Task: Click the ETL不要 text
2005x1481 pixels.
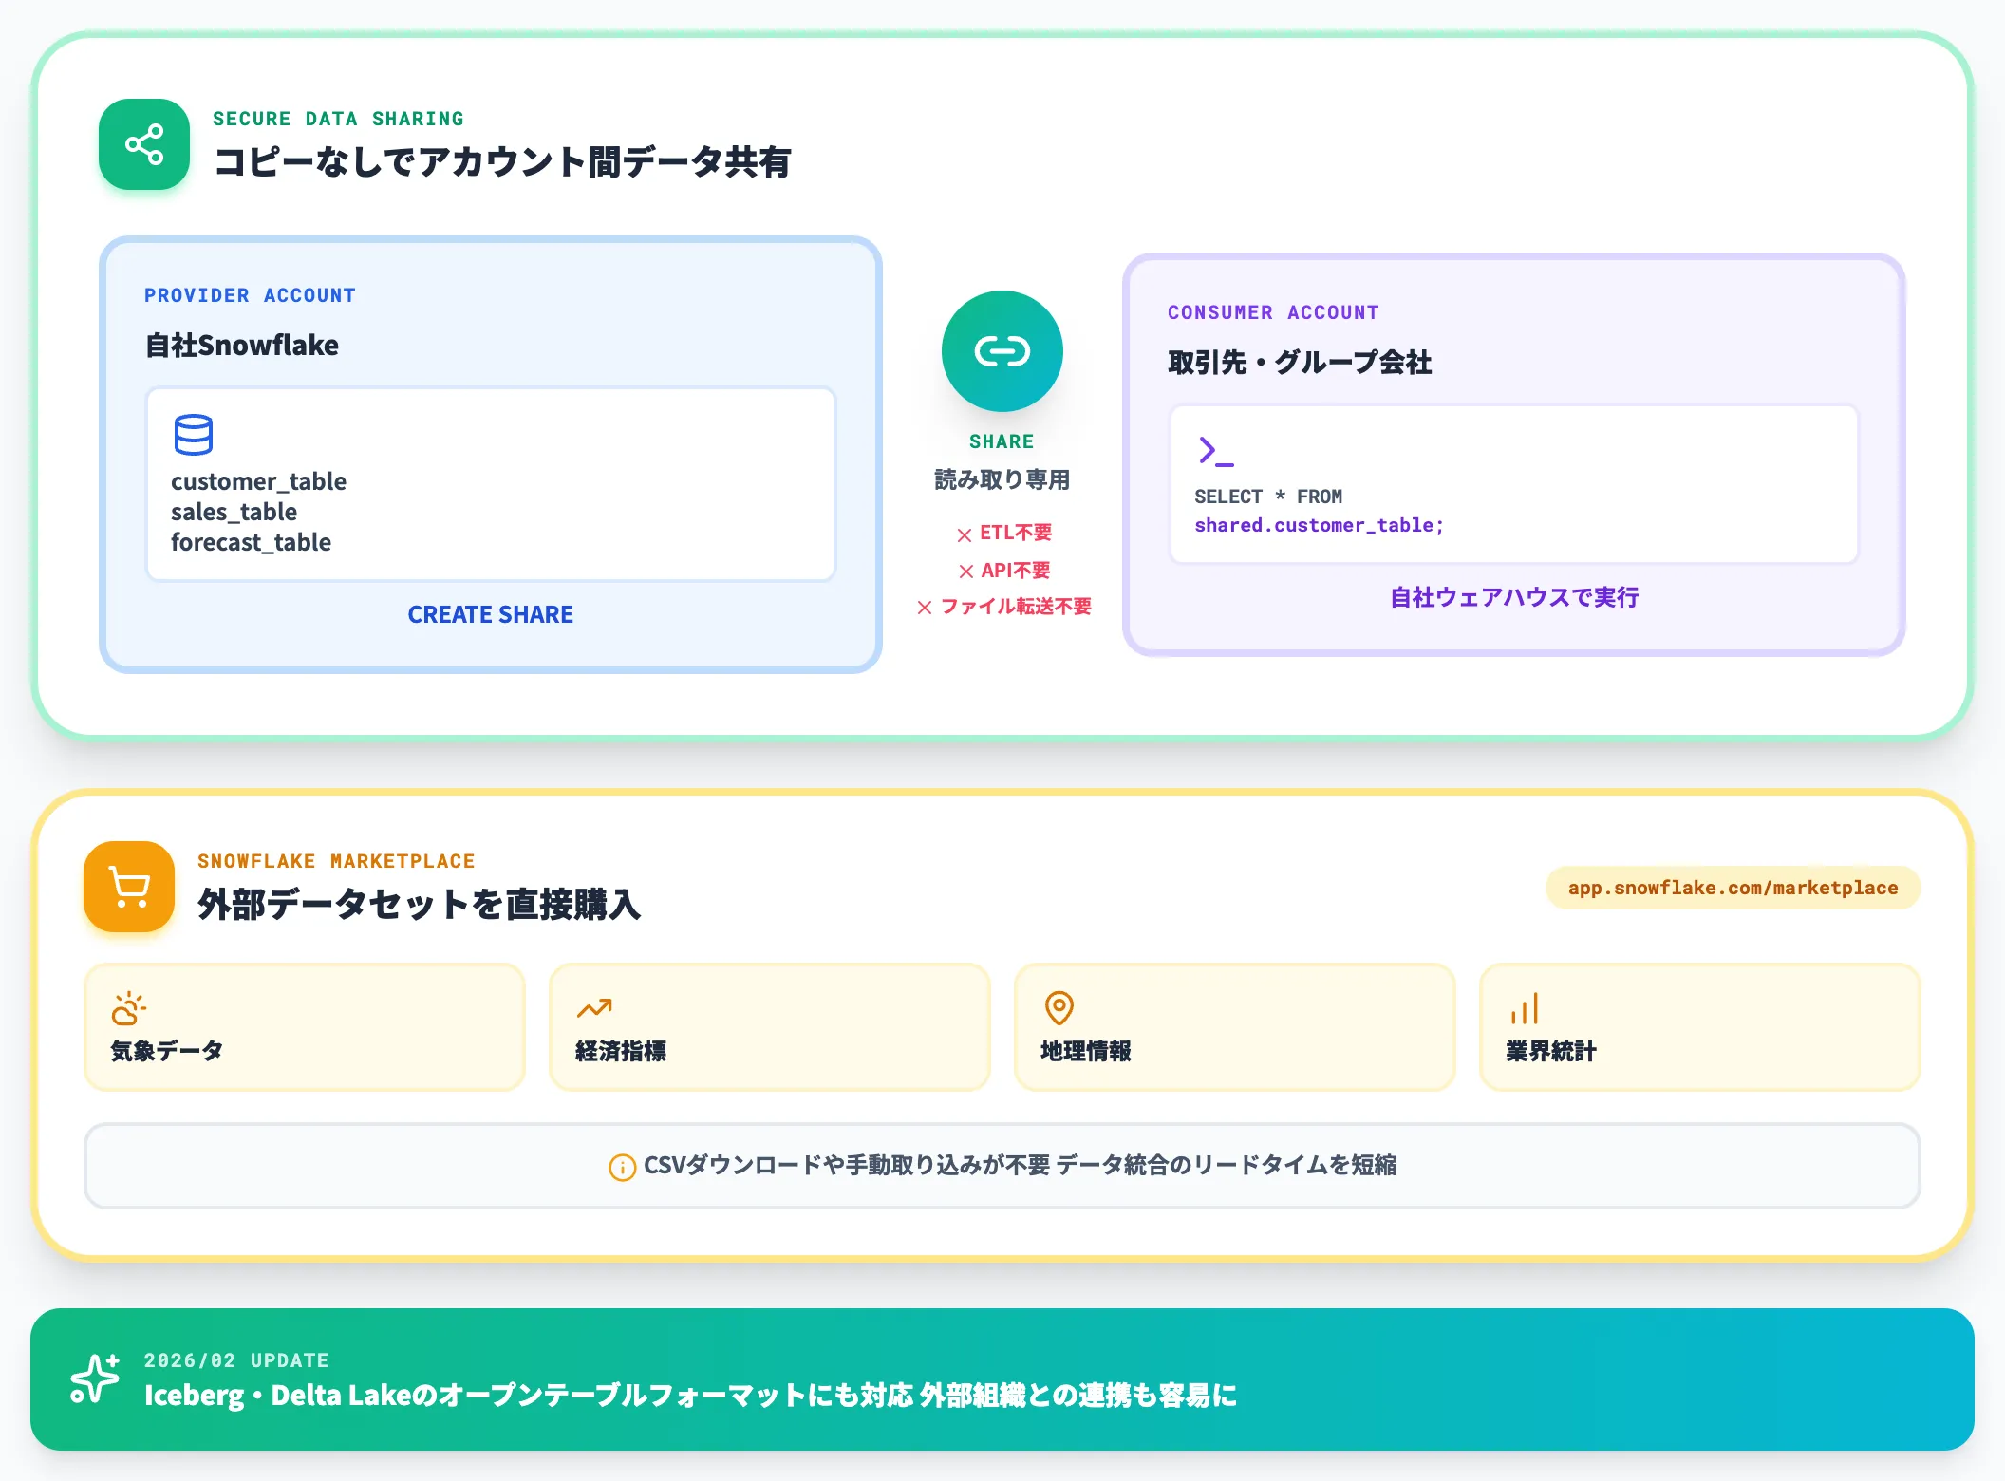Action: pyautogui.click(x=1016, y=533)
